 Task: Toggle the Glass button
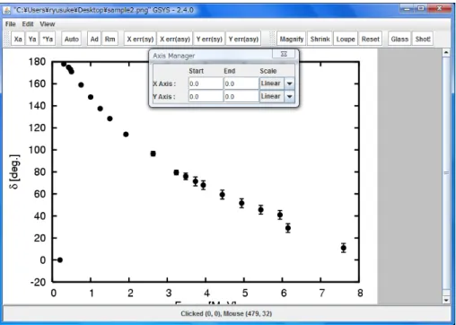click(x=399, y=39)
